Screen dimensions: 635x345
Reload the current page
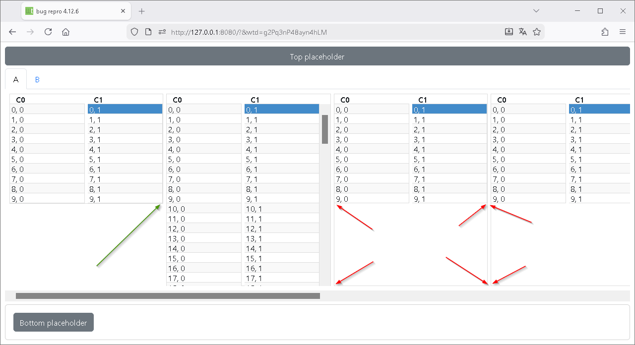tap(48, 32)
